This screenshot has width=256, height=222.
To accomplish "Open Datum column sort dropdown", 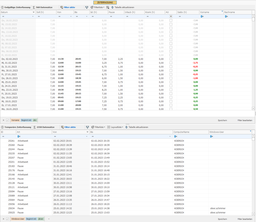I will pyautogui.click(x=34, y=12).
